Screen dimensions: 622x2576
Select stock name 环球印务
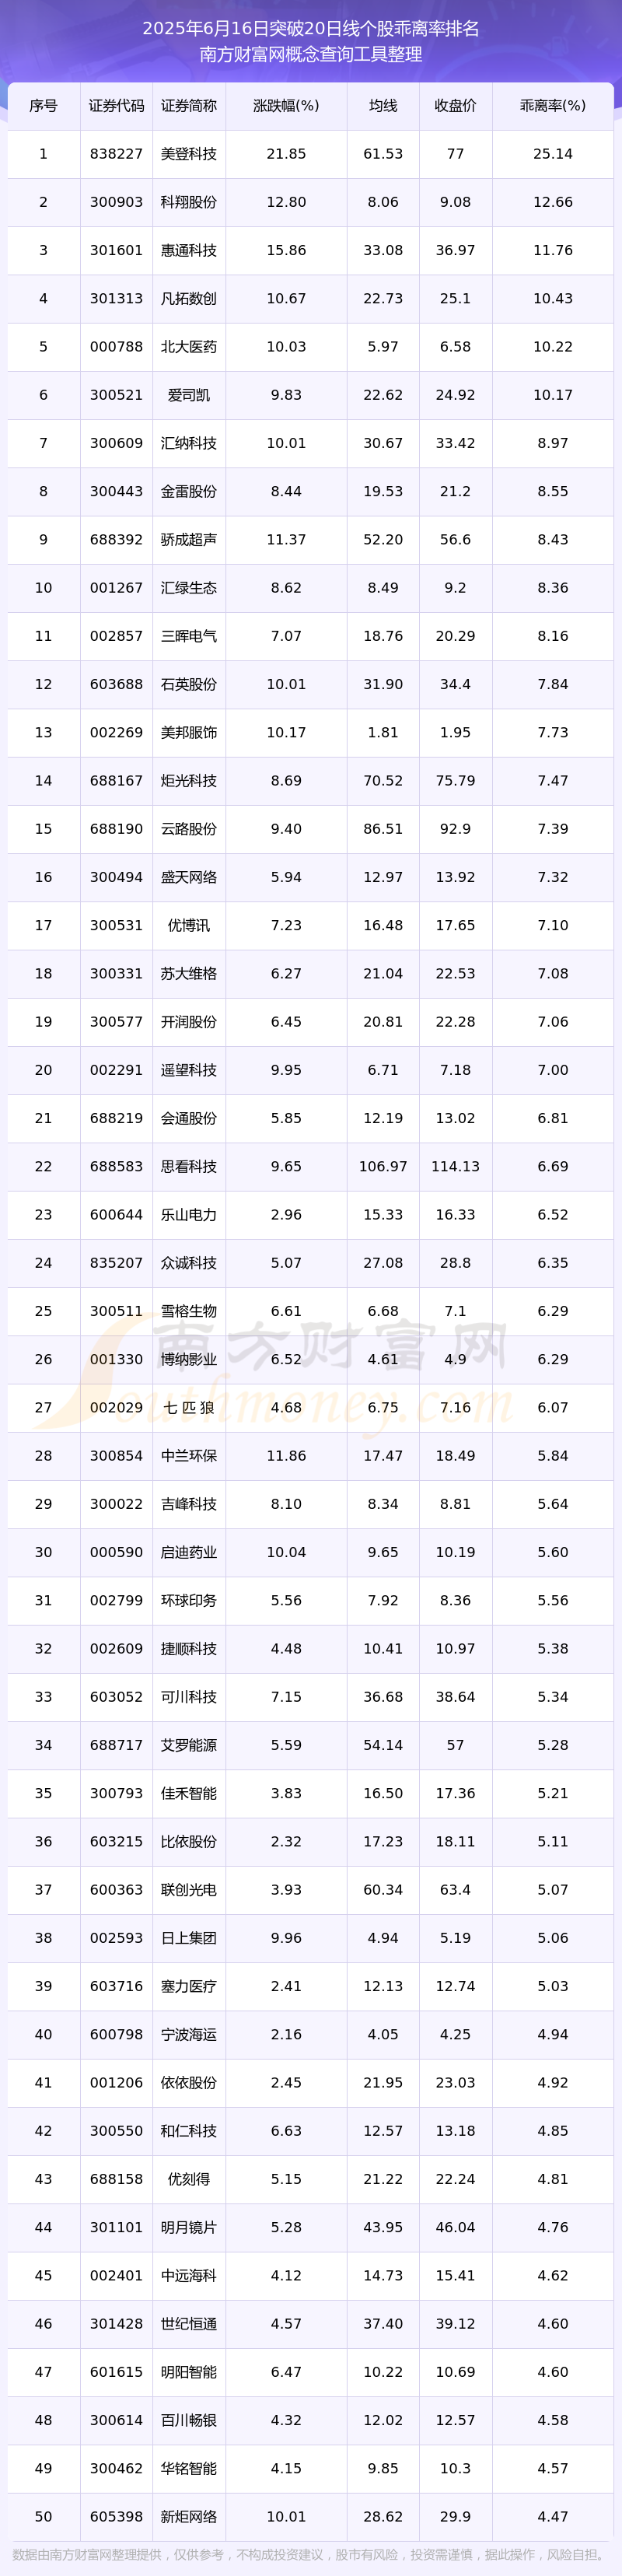(x=189, y=1600)
